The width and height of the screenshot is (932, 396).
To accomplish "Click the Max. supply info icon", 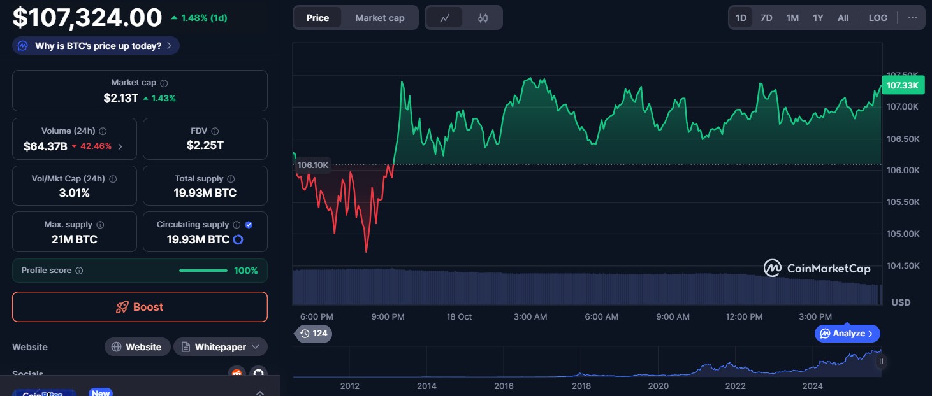I will pyautogui.click(x=100, y=225).
